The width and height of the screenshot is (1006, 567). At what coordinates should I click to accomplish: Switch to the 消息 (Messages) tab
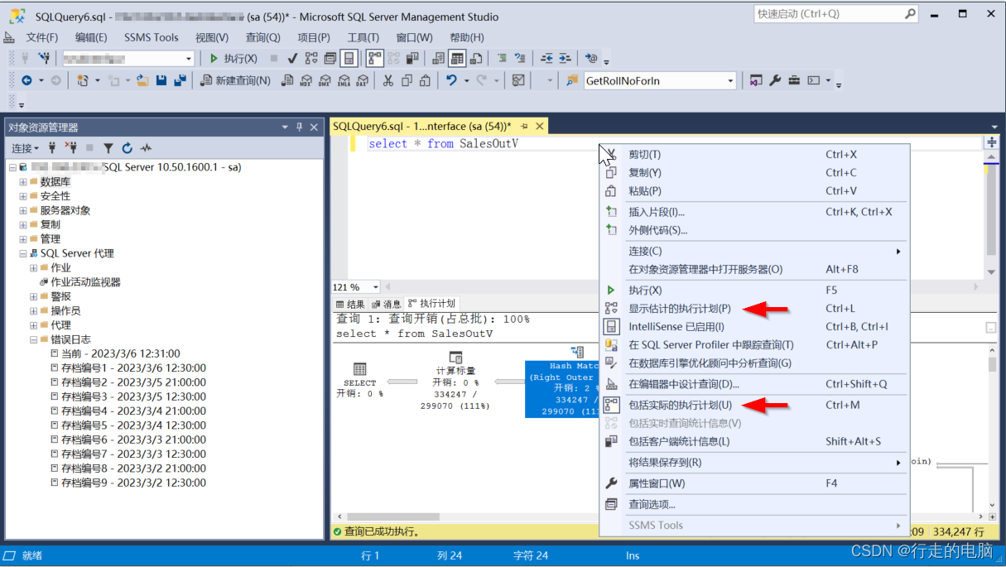tap(387, 304)
